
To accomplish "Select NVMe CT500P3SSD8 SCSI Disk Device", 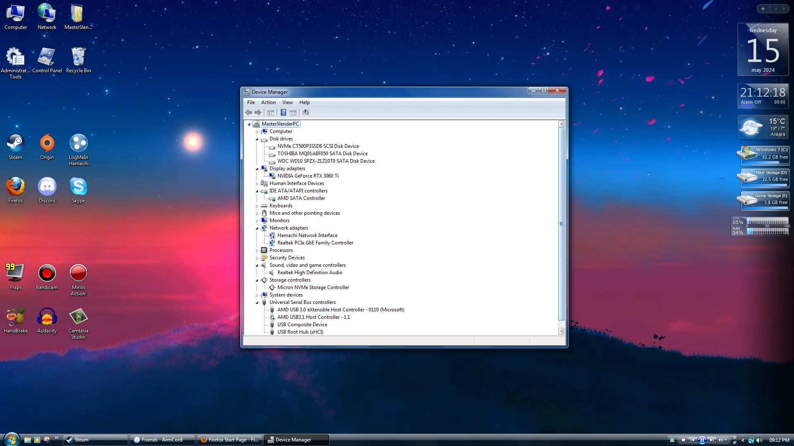I will click(x=318, y=146).
